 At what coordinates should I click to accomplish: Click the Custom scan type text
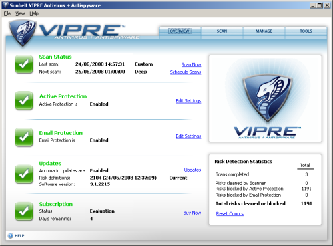point(143,64)
